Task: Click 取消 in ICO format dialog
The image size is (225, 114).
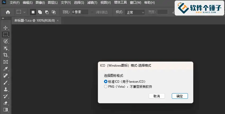Action: coord(157,96)
